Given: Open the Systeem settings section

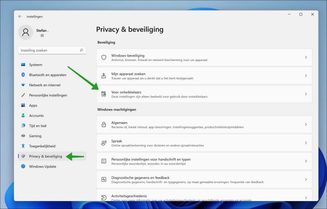Looking at the screenshot, I should tap(52, 65).
